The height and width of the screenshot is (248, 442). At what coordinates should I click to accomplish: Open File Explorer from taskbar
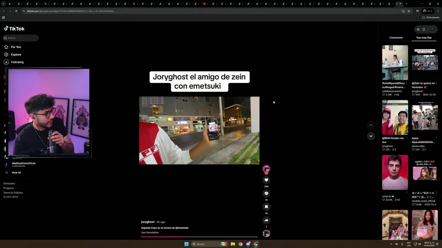point(233,244)
